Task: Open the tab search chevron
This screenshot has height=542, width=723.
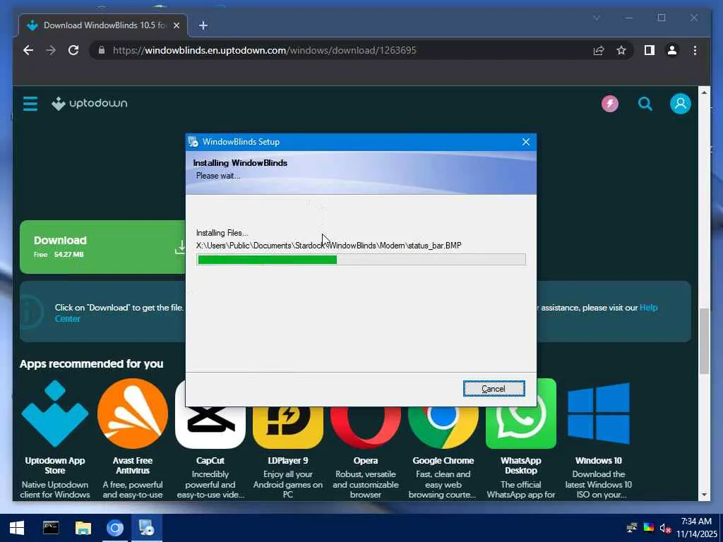Action: 596,18
